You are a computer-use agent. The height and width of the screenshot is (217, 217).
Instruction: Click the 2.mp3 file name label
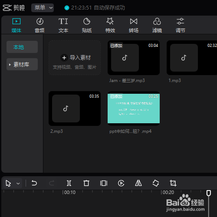56,131
